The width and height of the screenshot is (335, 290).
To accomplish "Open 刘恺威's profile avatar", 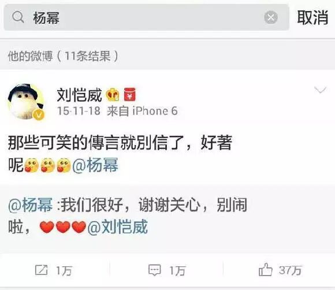I will click(x=25, y=102).
